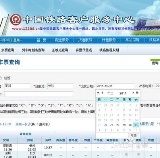
Task: Click the 一等座 column header
Action: pyautogui.click(x=85, y=140)
